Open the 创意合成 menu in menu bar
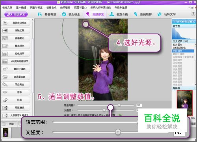 click(51, 7)
